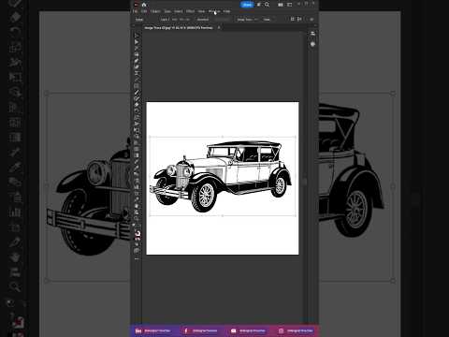Close the Image Trace document tab
Screen dimensions: 449x337
[x=219, y=28]
